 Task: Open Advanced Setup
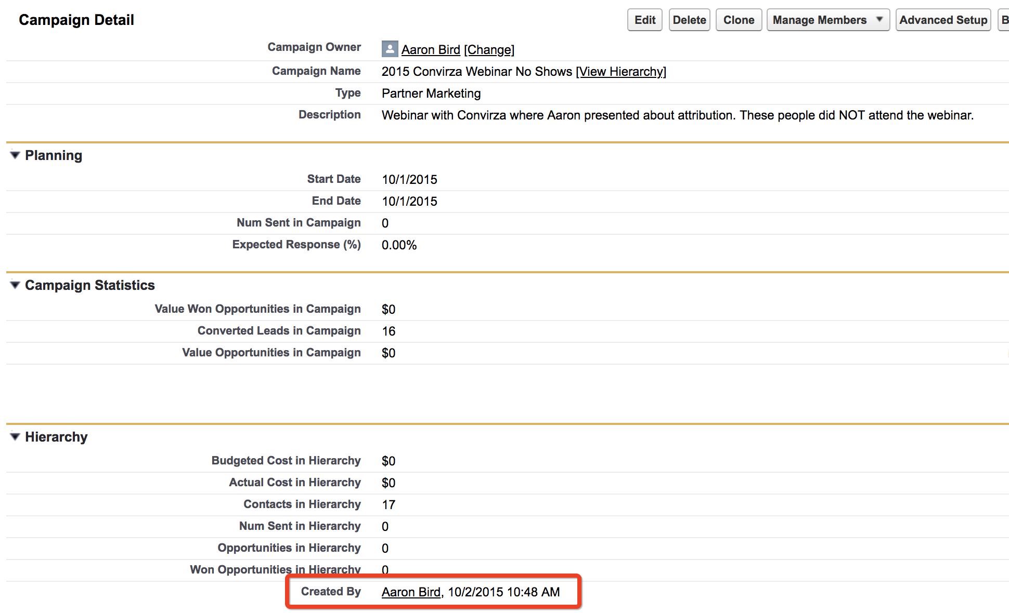(x=943, y=20)
